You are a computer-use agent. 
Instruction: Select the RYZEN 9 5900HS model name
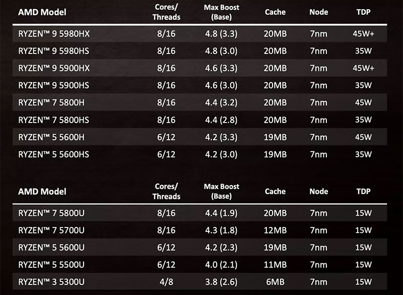point(53,85)
